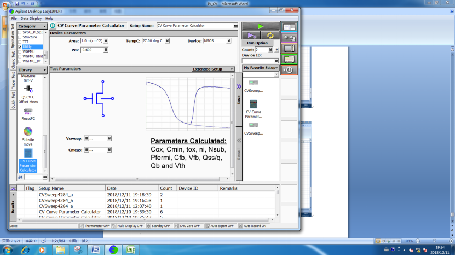The width and height of the screenshot is (455, 256).
Task: Click the green-bordered switching matrix icon
Action: click(x=289, y=59)
